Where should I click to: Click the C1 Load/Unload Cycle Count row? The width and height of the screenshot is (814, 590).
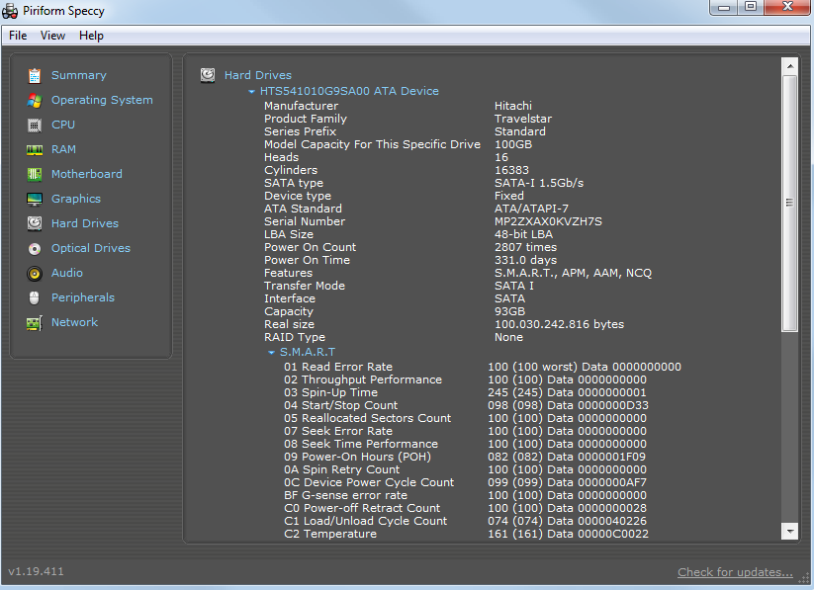click(x=466, y=521)
